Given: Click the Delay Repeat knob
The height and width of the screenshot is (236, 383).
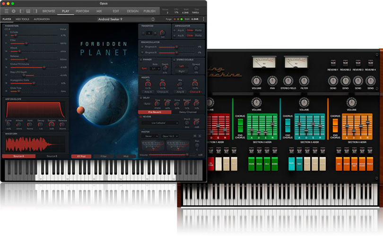Looking at the screenshot, I should [187, 104].
